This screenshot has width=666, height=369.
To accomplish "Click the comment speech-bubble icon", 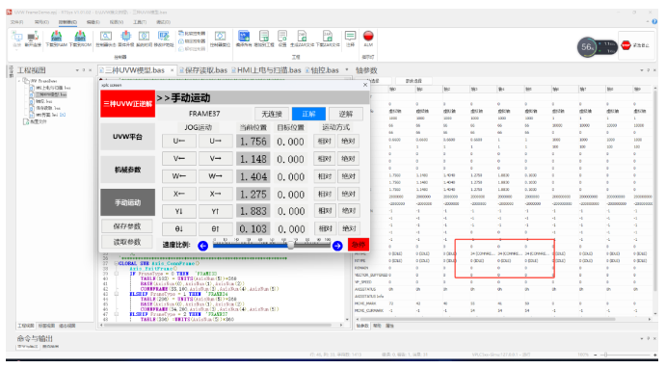I will pos(351,36).
